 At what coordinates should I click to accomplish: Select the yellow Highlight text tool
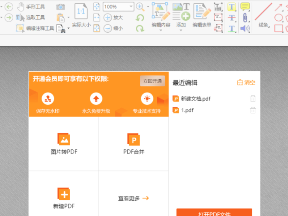click(x=232, y=7)
